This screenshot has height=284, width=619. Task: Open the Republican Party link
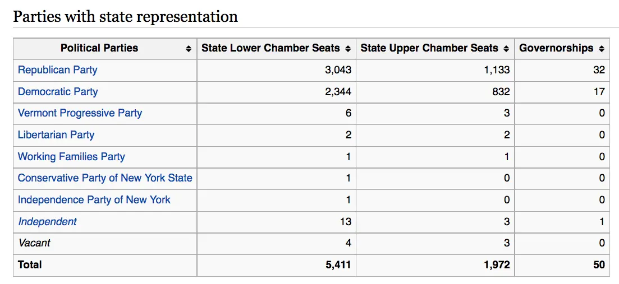[57, 70]
